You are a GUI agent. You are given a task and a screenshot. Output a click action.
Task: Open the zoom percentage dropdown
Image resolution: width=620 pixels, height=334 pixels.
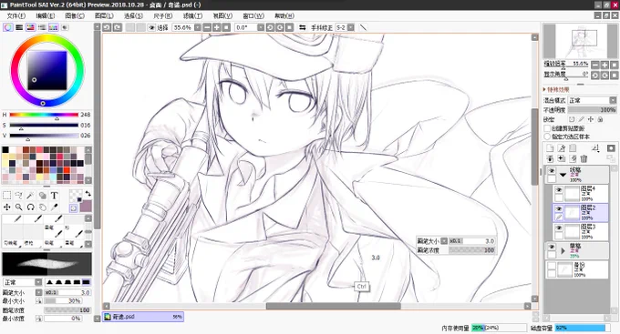(x=197, y=27)
